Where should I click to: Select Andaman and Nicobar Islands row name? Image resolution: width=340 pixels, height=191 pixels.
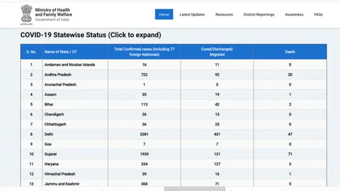(70, 65)
